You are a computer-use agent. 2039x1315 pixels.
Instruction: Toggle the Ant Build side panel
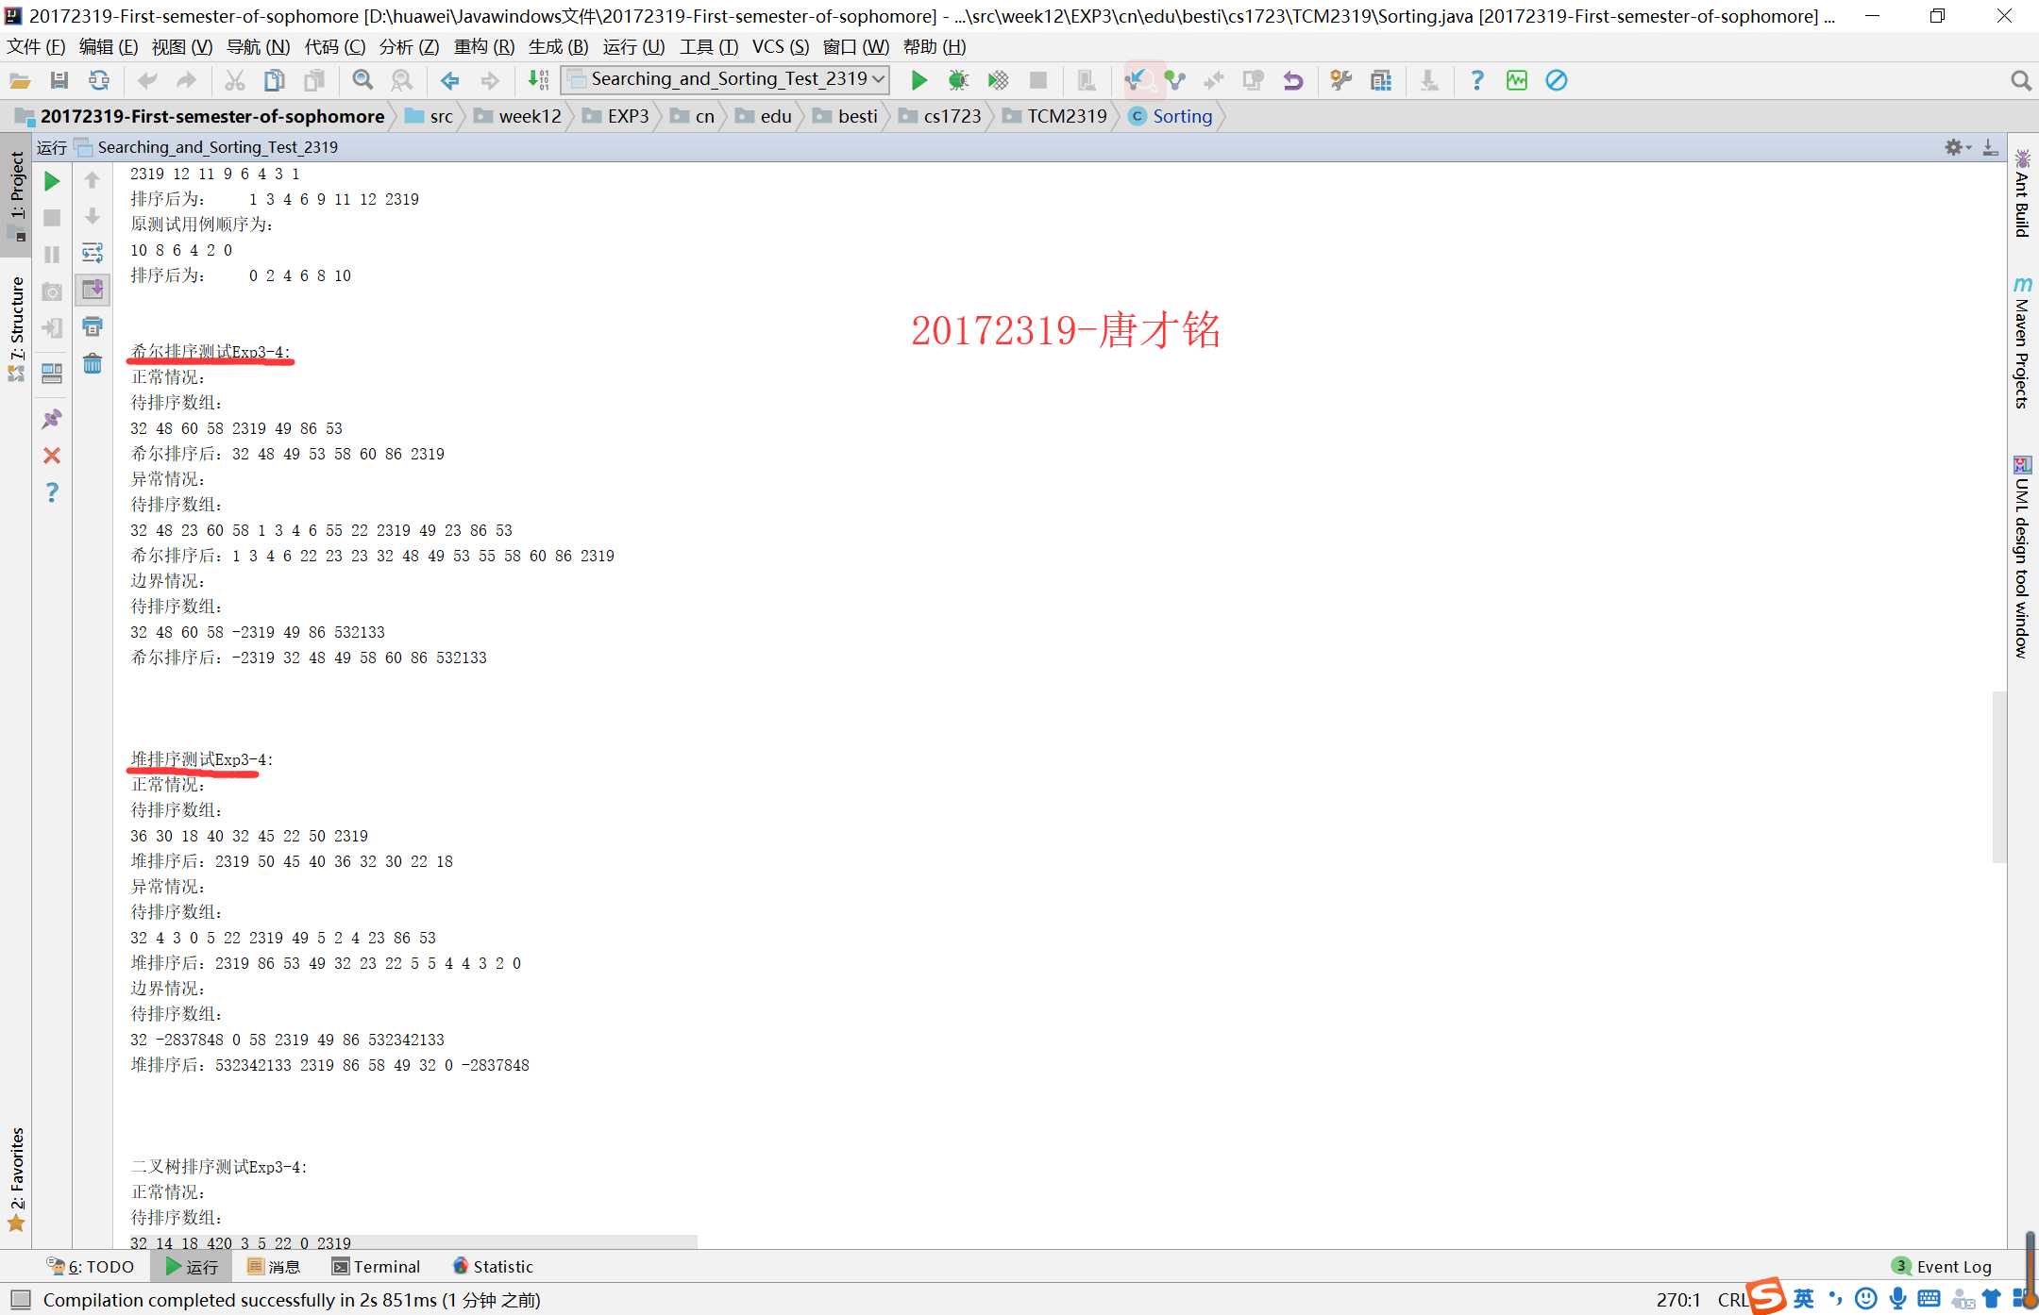[x=2022, y=193]
